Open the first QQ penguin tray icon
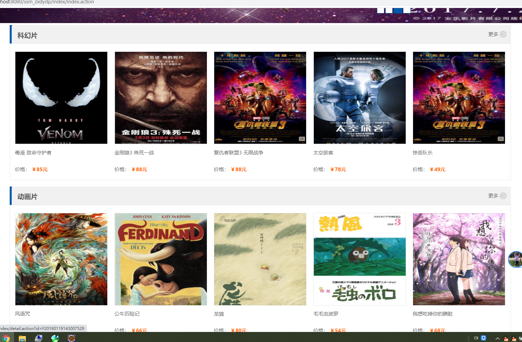This screenshot has height=342, width=522. tap(506, 339)
